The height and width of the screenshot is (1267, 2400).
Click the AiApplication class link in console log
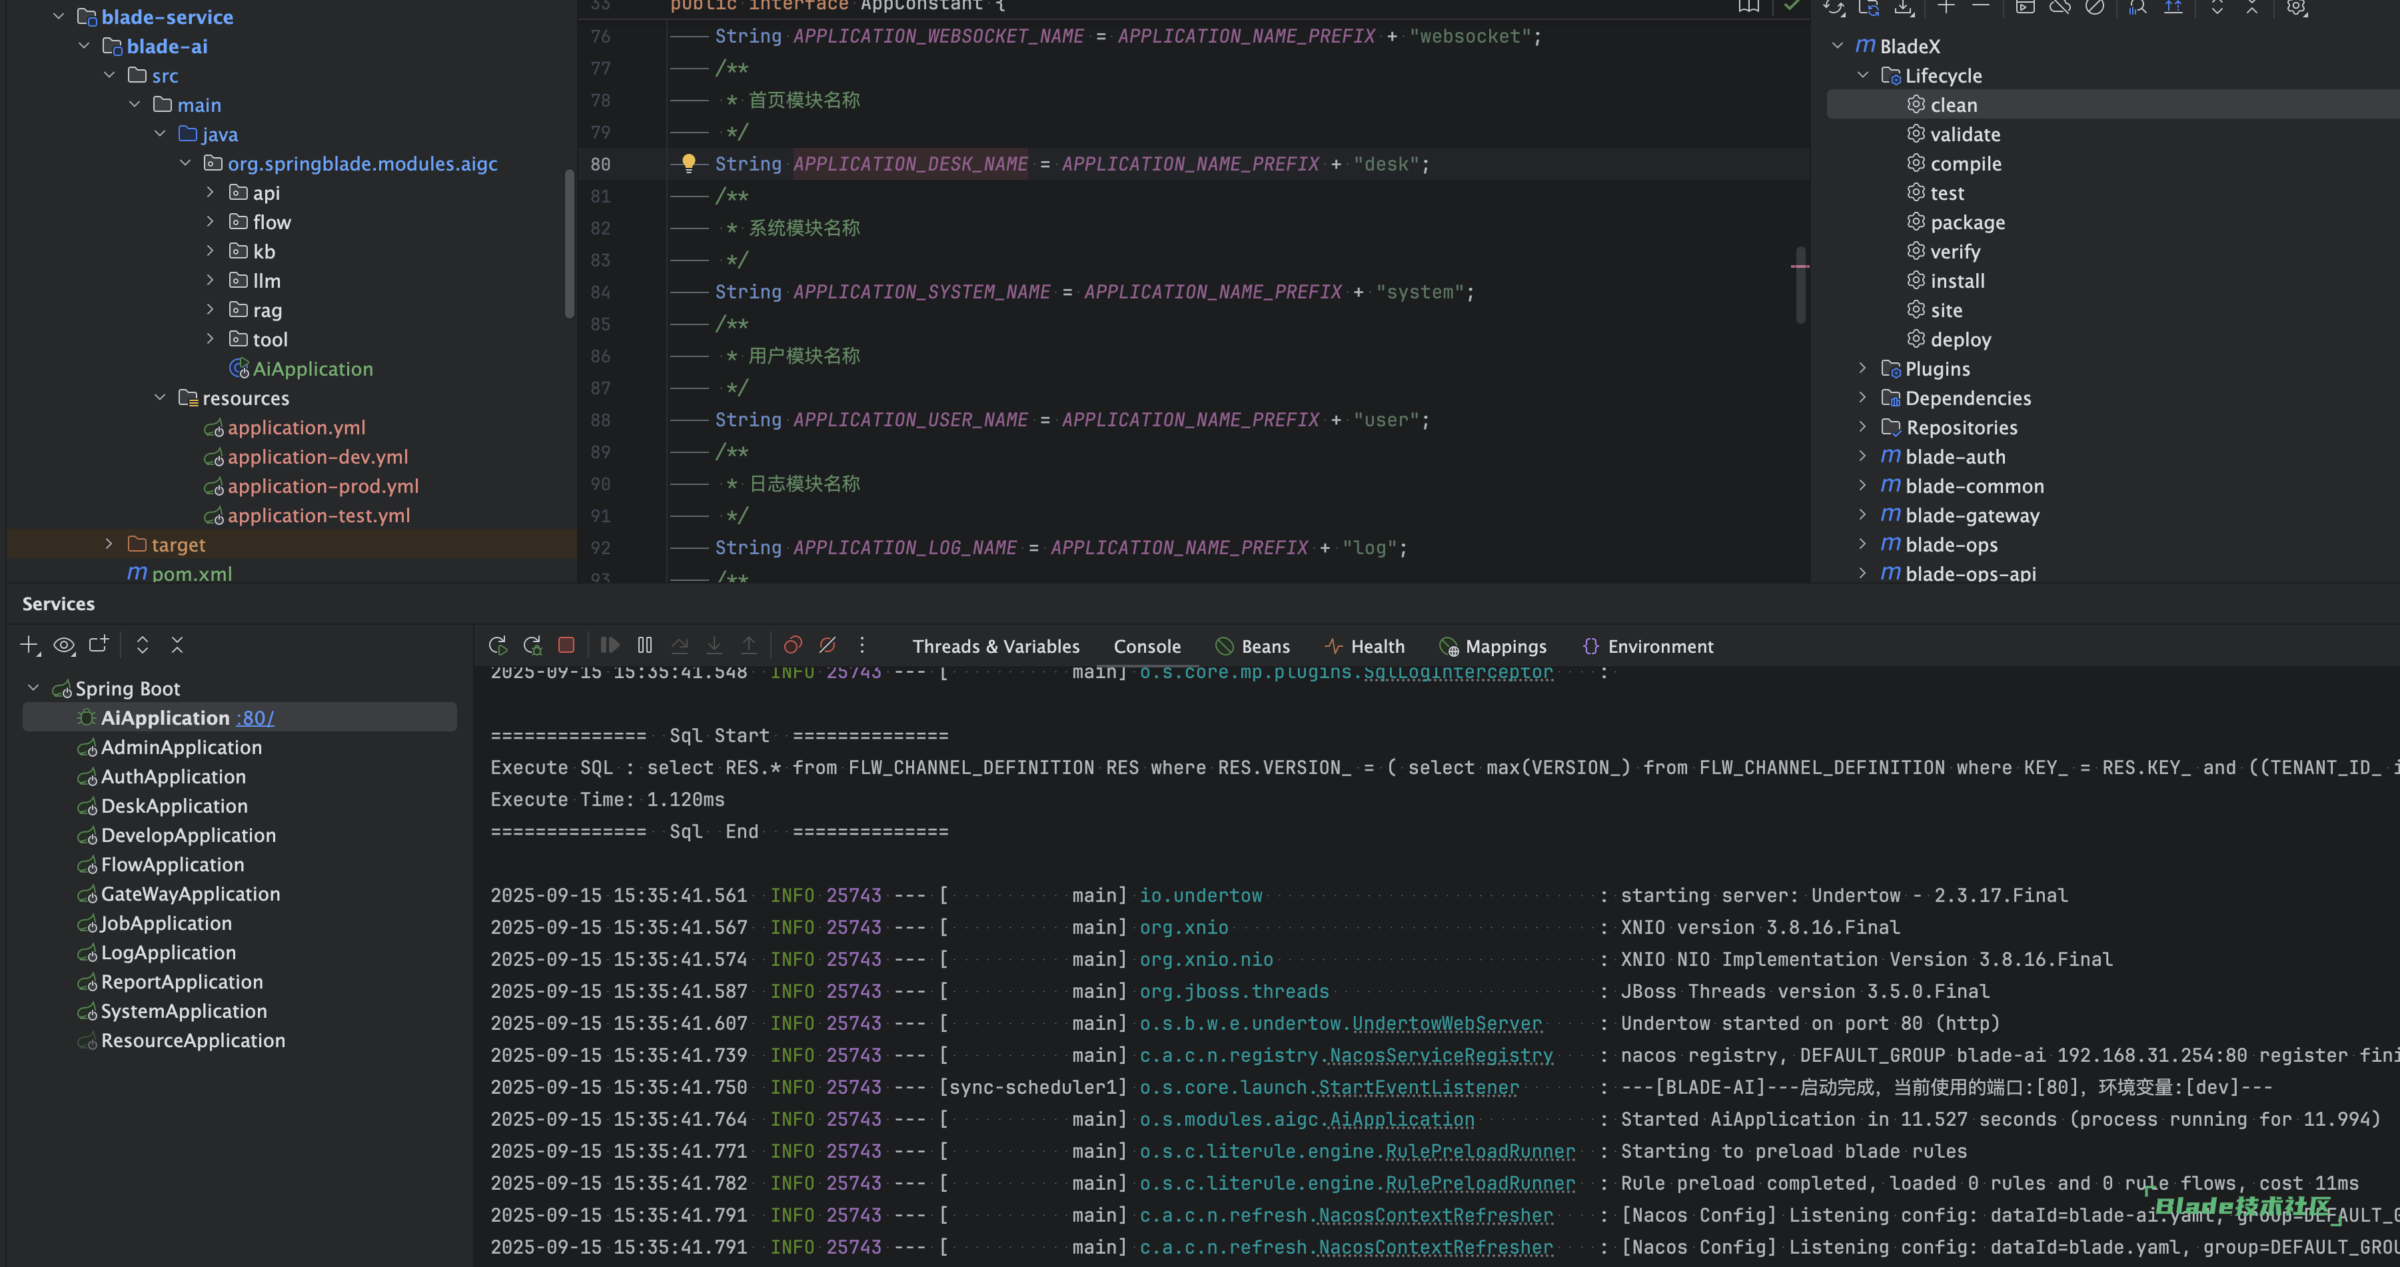click(1401, 1119)
